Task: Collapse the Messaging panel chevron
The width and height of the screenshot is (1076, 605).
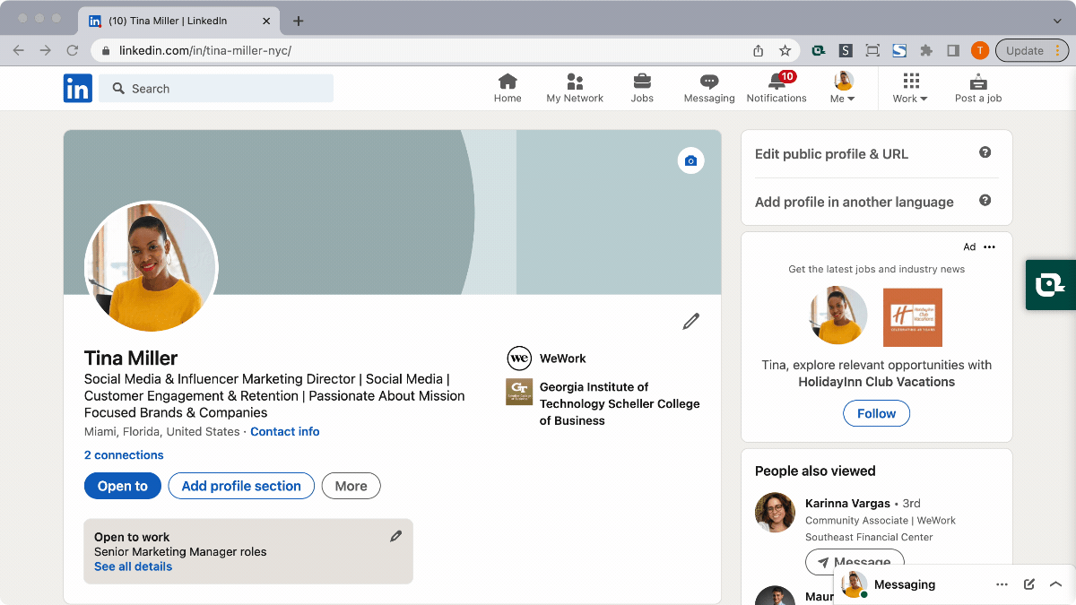Action: [x=1055, y=583]
